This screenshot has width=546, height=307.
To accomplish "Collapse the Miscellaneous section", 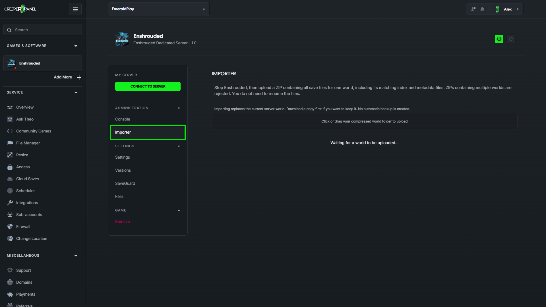I will [x=76, y=256].
